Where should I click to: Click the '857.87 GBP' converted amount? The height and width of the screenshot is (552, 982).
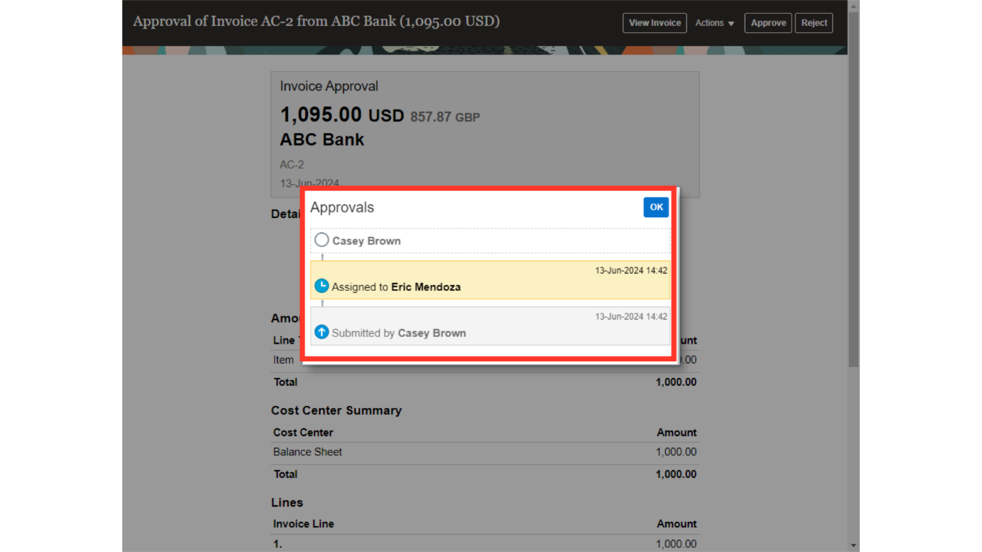click(x=445, y=117)
